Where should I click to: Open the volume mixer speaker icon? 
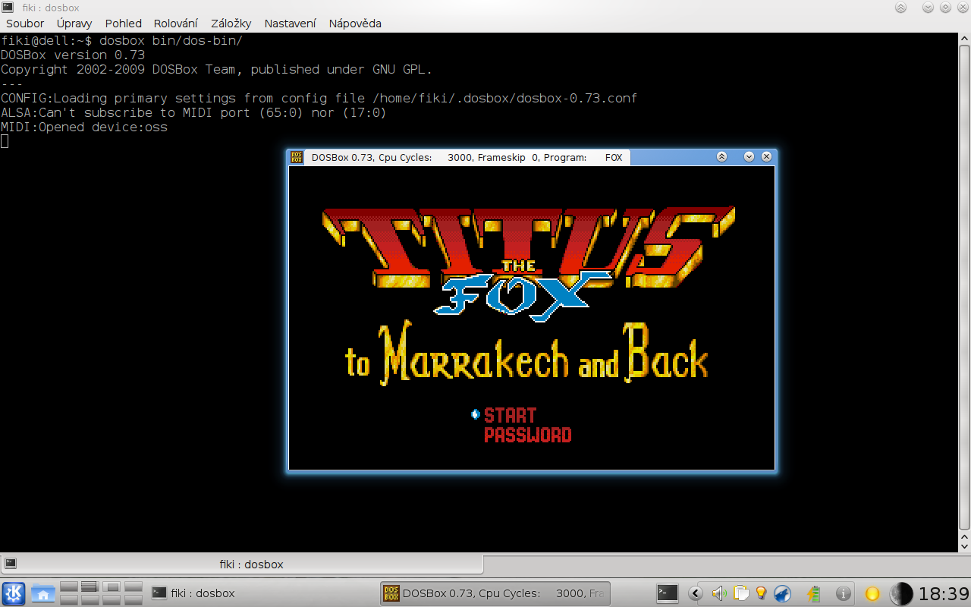719,593
